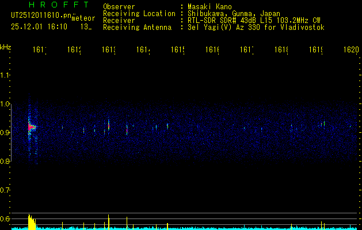Select the observer name Masaki Kano

click(209, 7)
